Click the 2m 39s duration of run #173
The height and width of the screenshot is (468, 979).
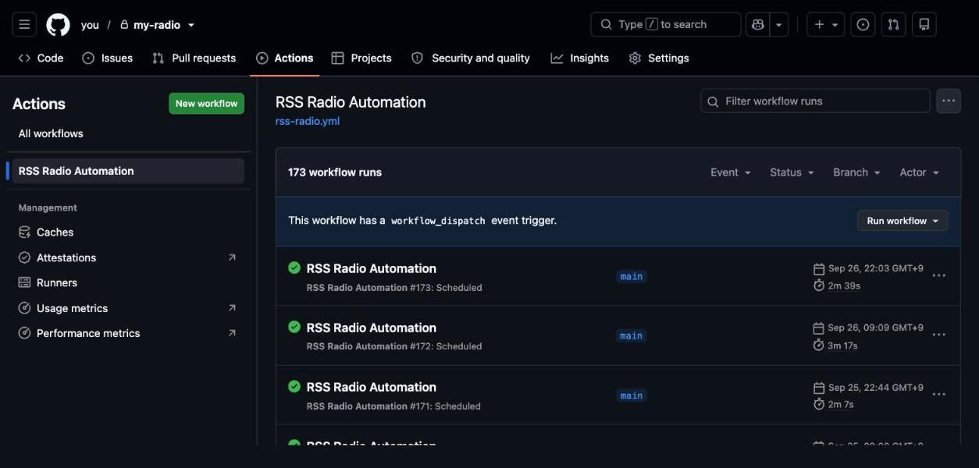click(844, 286)
